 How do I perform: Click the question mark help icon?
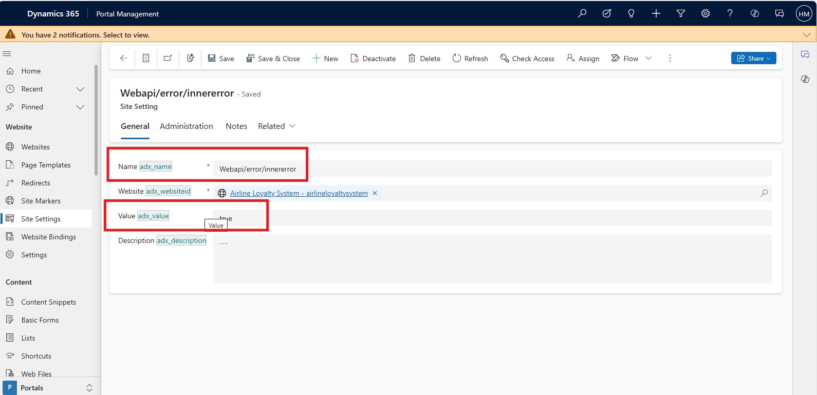(730, 14)
